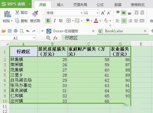The height and width of the screenshot is (113, 153).
Task: Open the 表格样式 tab
Action: [x=138, y=5]
